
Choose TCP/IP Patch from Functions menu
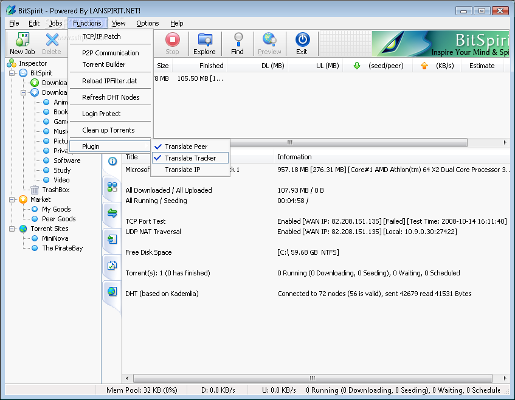(111, 36)
